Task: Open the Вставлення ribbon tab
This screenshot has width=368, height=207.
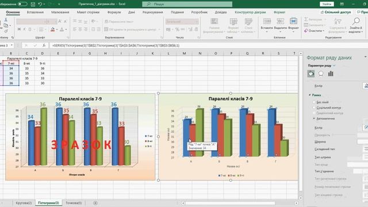Action: [x=35, y=12]
